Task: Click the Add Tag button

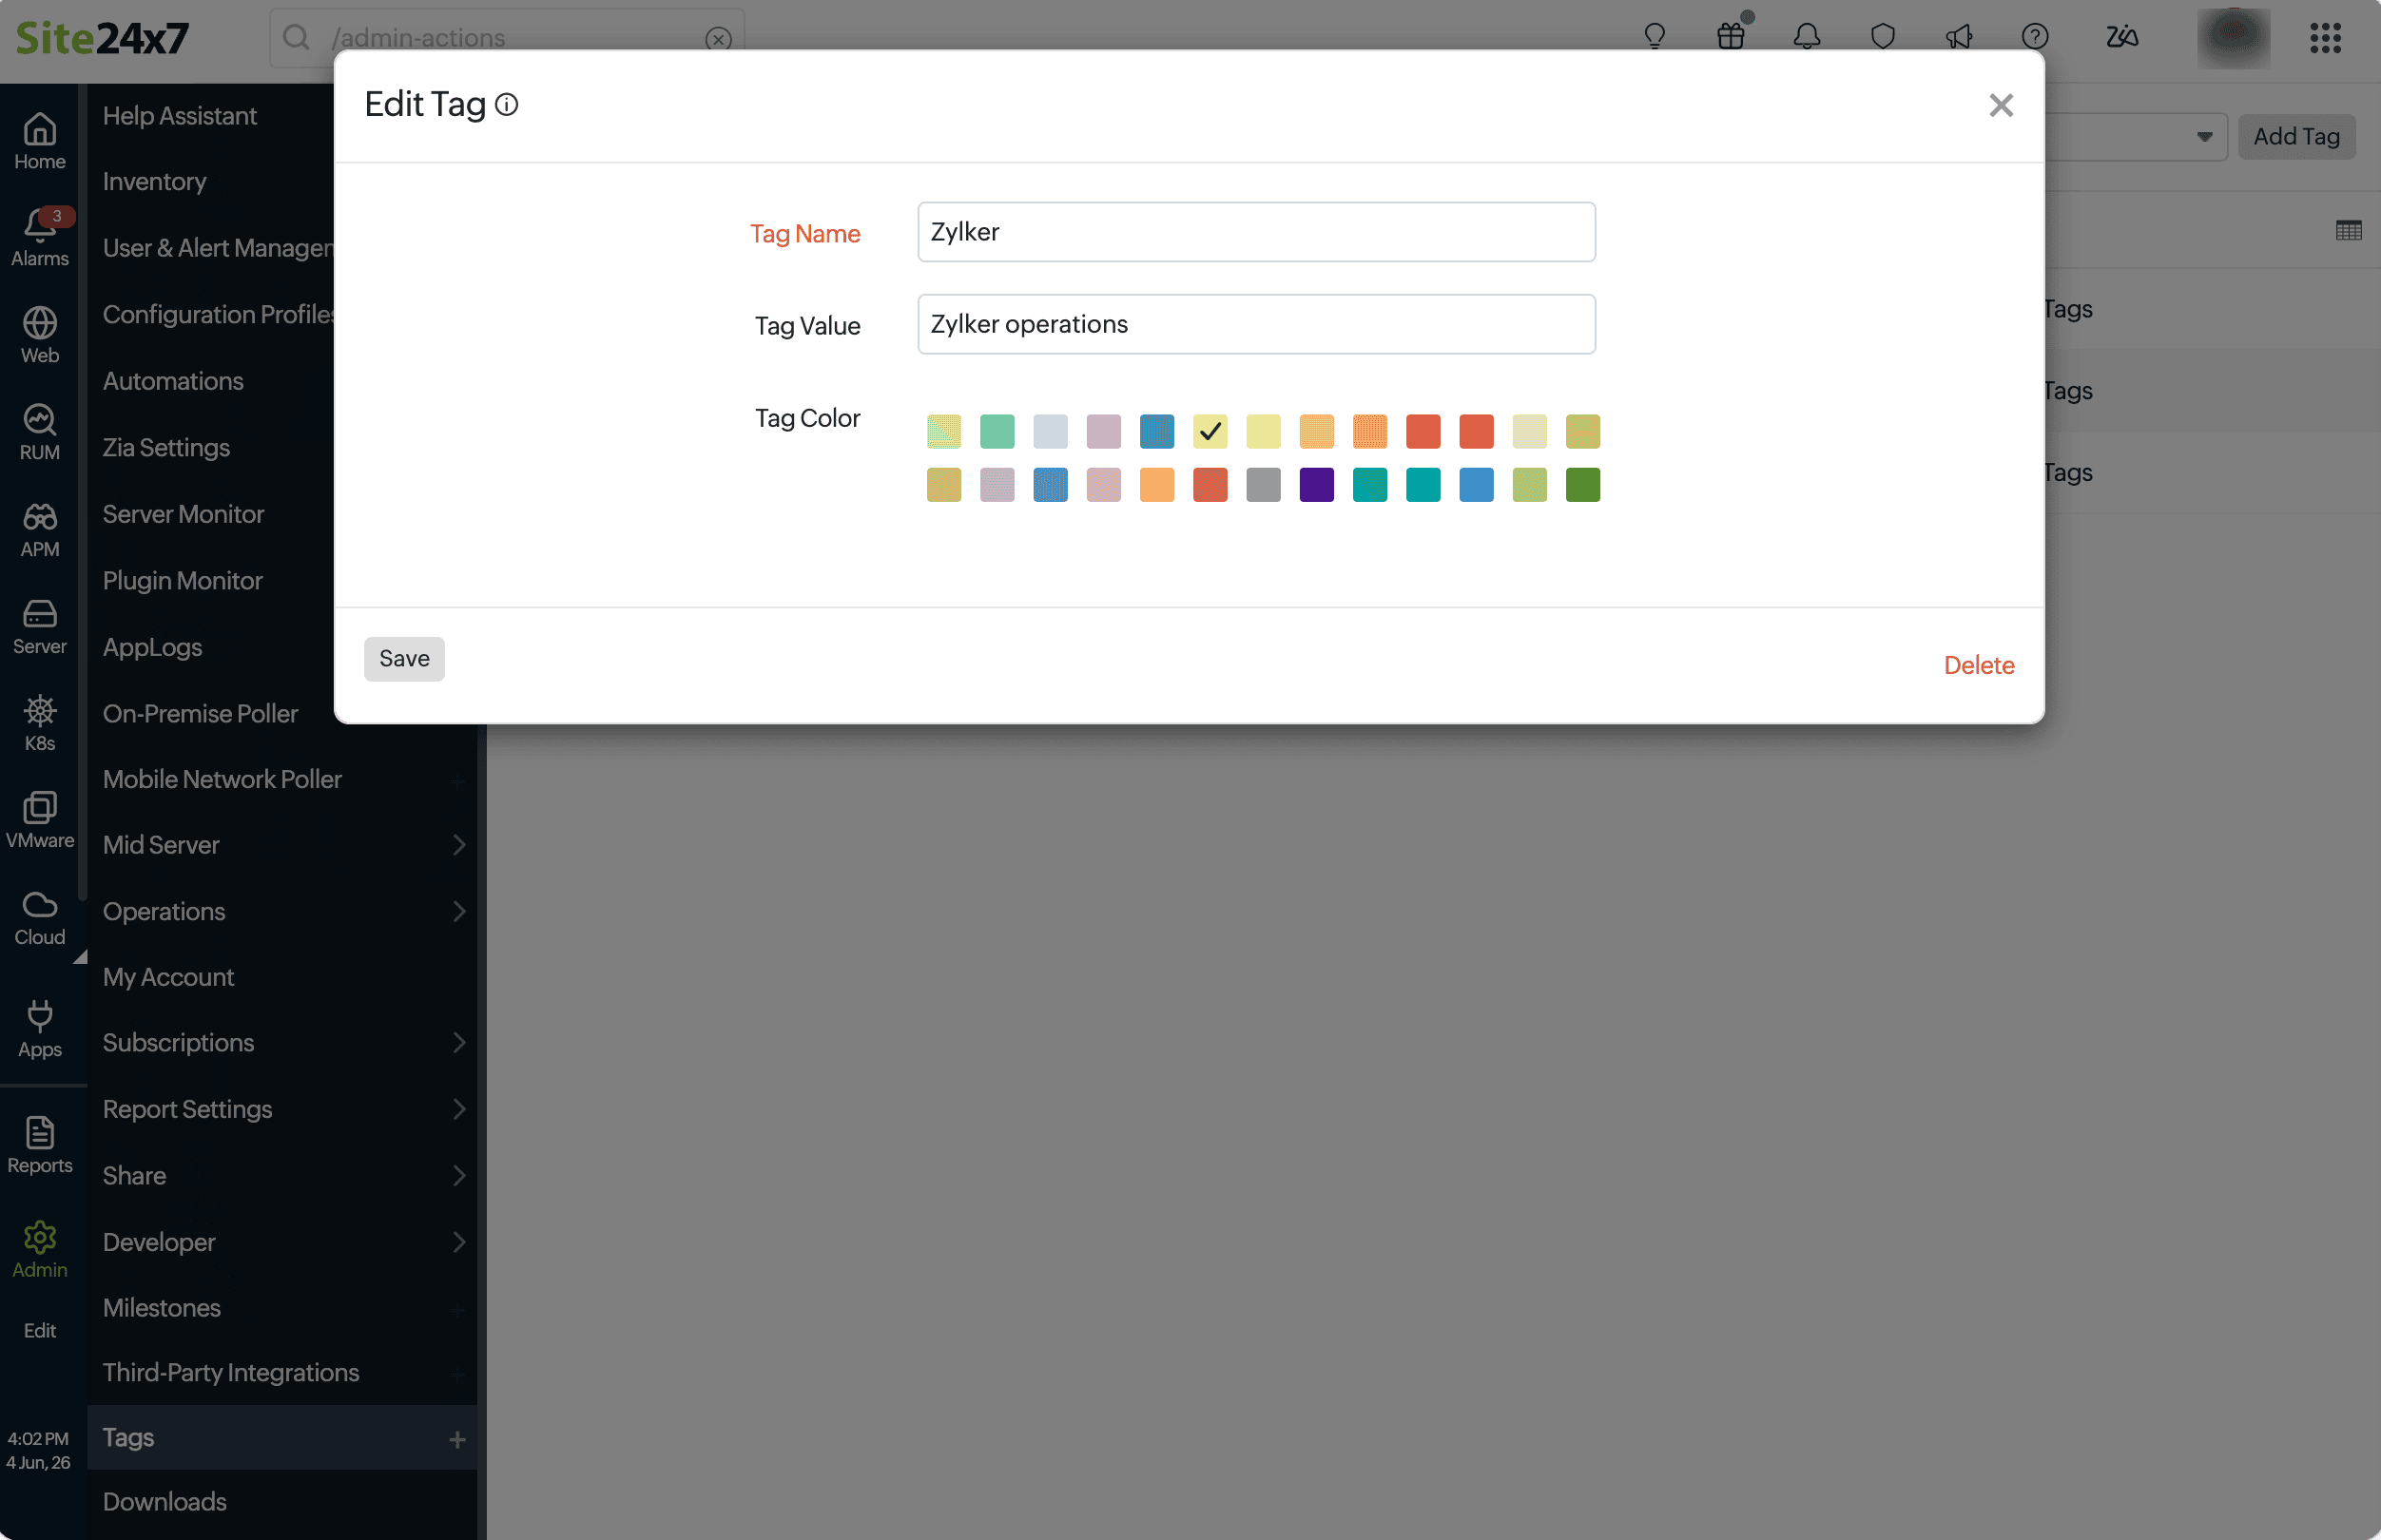Action: [x=2296, y=137]
